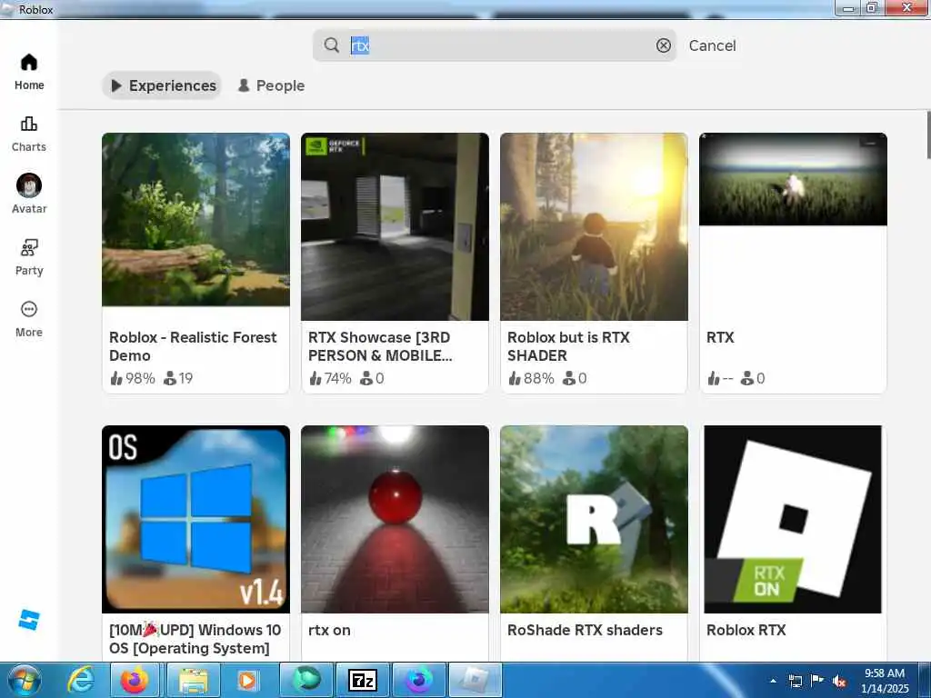Click 'RoShade RTX shaders' title
931x698 pixels.
point(585,630)
